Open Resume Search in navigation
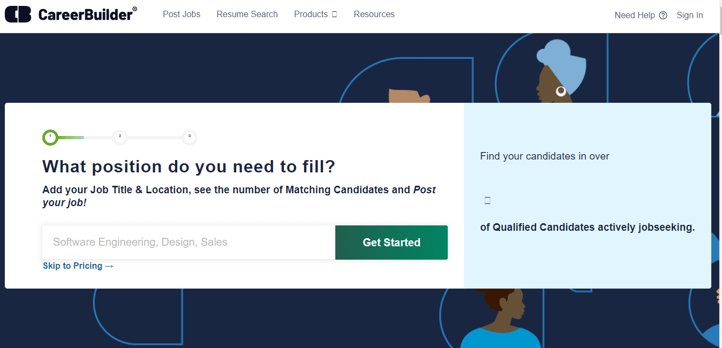 pos(247,14)
